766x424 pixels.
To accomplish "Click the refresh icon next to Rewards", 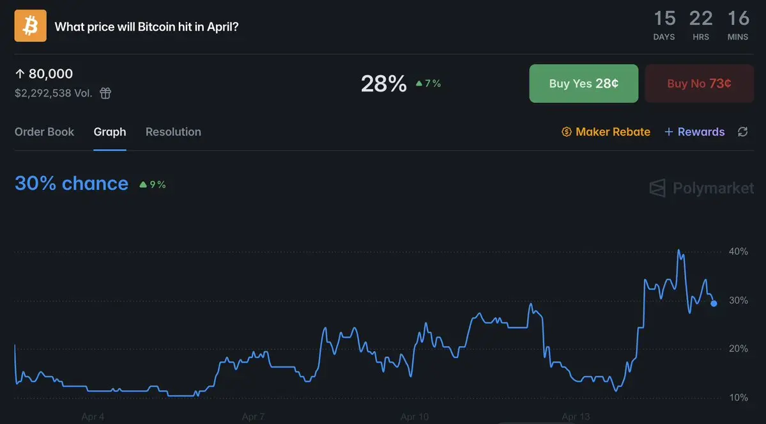I will (x=742, y=132).
